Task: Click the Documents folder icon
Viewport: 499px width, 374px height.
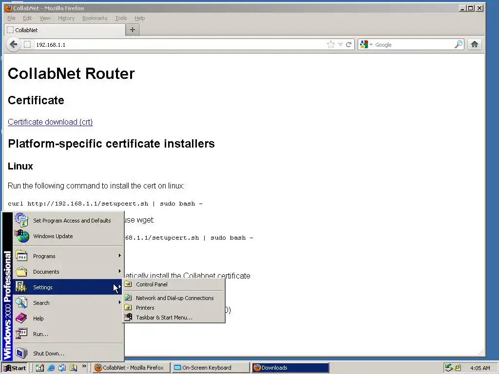Action: coord(21,271)
